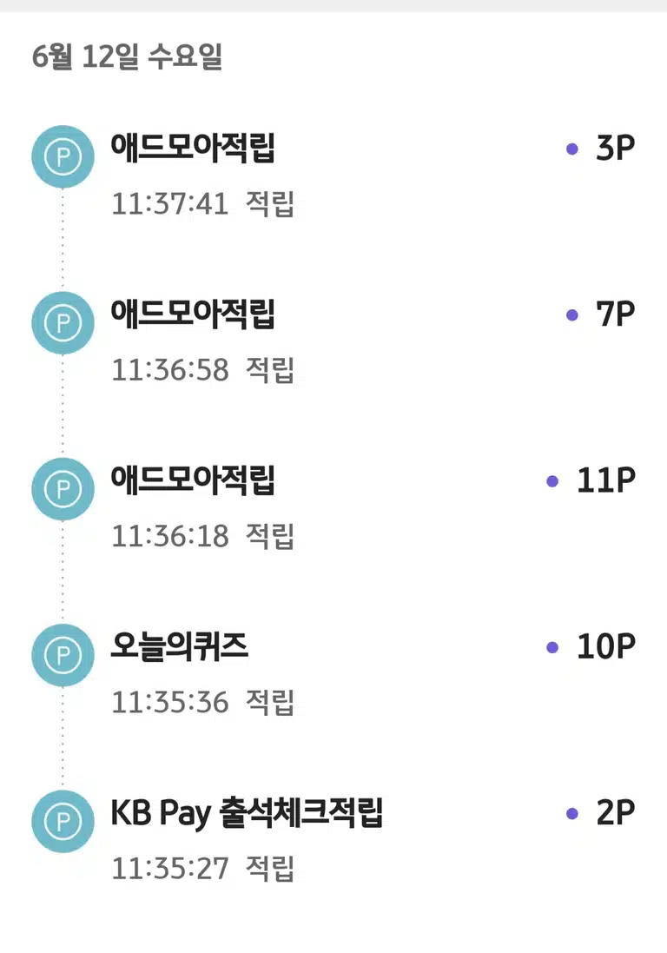Tap the 2P point amount

(616, 812)
